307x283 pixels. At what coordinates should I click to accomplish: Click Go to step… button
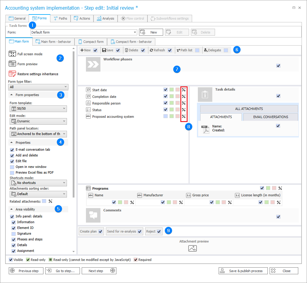[62, 271]
